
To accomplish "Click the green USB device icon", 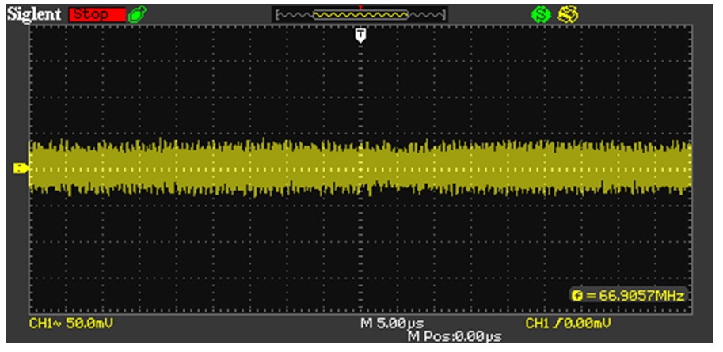I will (134, 14).
